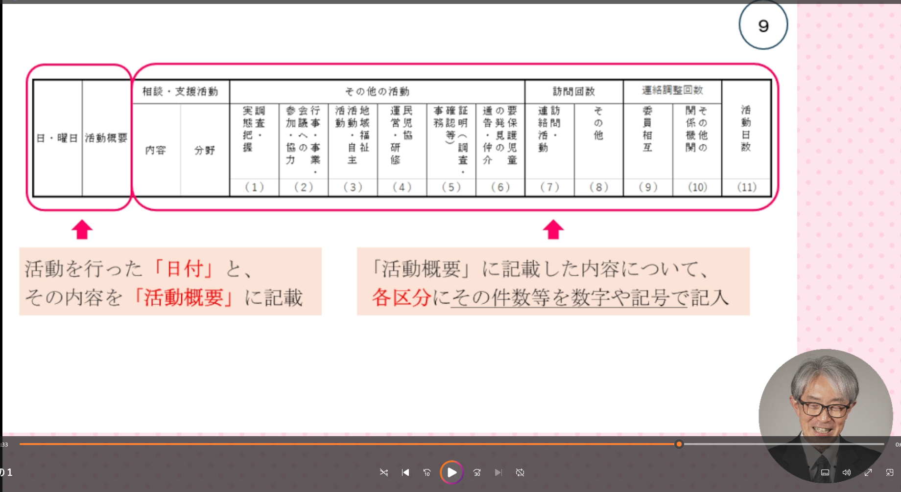Click the 活動日数 column numbered (11)

pos(746,138)
